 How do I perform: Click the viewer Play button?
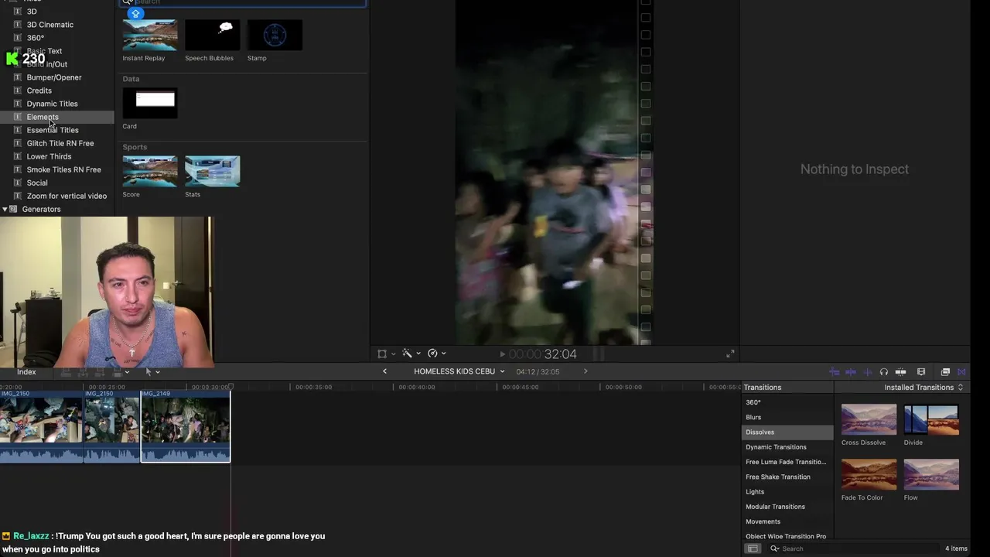click(502, 354)
